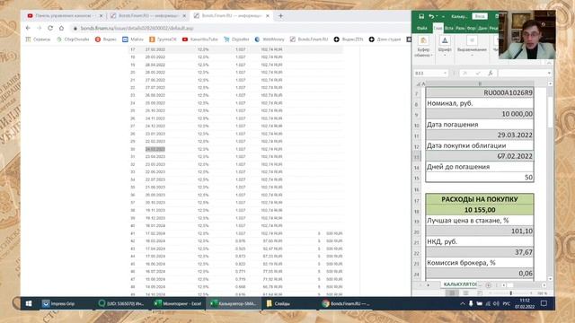Click the browser Back arrow

(28, 28)
